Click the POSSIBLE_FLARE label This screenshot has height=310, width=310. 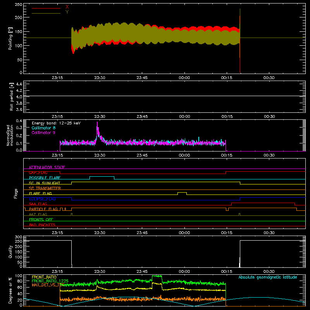[45, 178]
